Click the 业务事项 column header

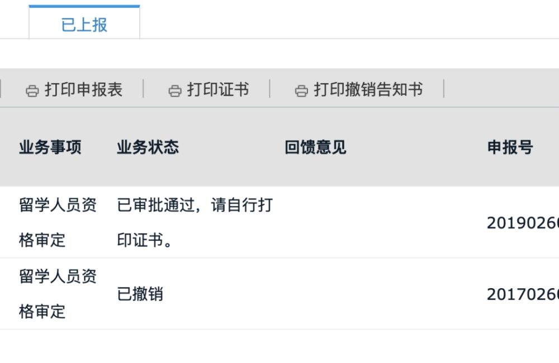click(50, 147)
